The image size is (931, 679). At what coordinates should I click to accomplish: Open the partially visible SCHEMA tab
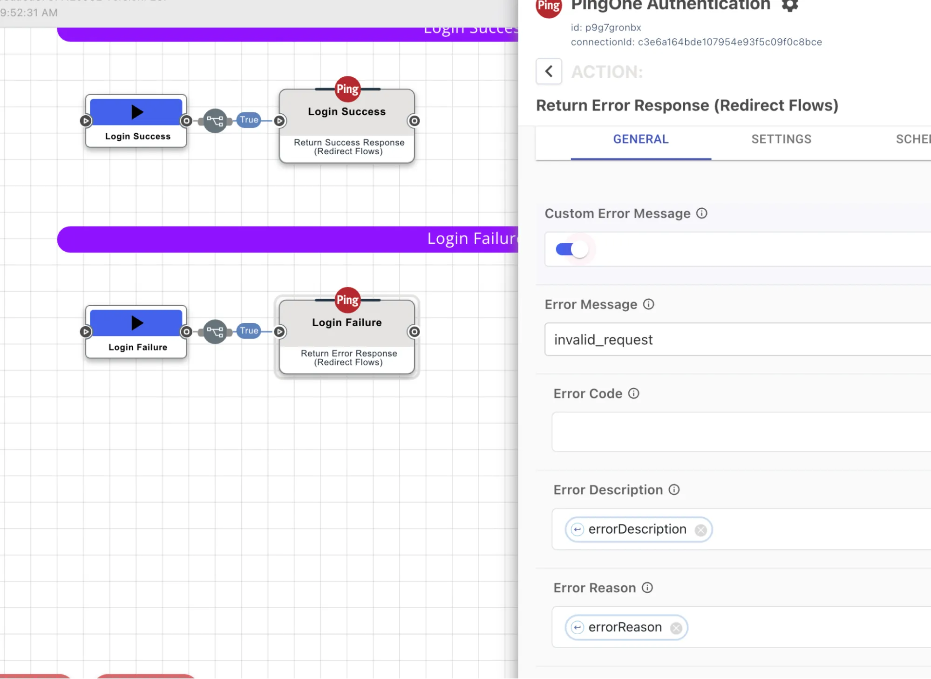(x=913, y=139)
